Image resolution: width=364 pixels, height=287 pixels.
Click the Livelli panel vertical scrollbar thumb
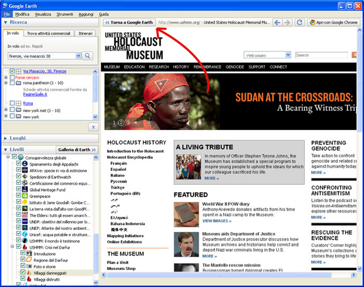pyautogui.click(x=96, y=253)
